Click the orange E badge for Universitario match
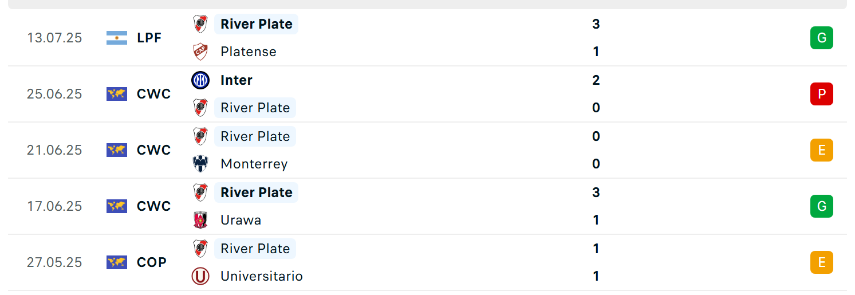 pyautogui.click(x=821, y=262)
